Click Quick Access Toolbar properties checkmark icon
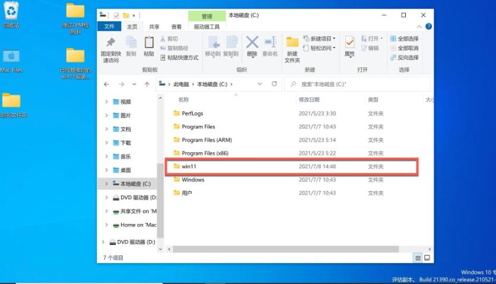Viewport: 496px width, 284px height. 116,15
